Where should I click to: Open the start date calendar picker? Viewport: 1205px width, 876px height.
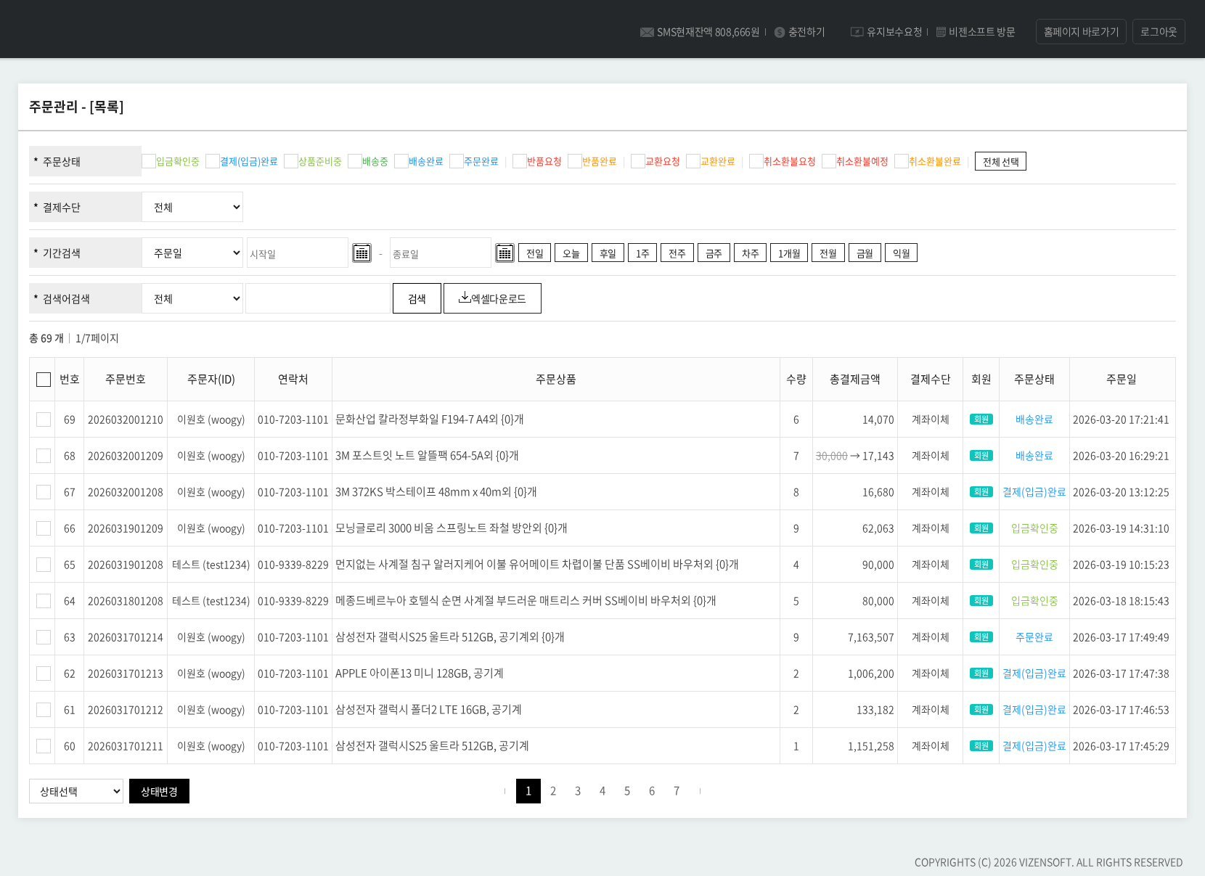click(x=361, y=253)
